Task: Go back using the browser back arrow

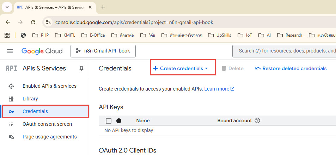Action: point(8,22)
